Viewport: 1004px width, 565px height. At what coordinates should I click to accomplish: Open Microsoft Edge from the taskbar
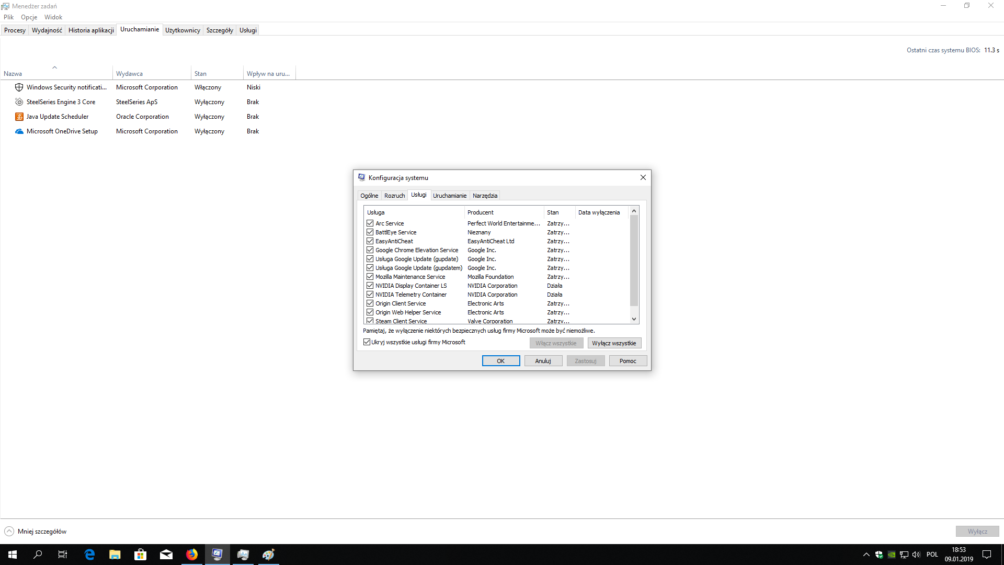[x=89, y=555]
